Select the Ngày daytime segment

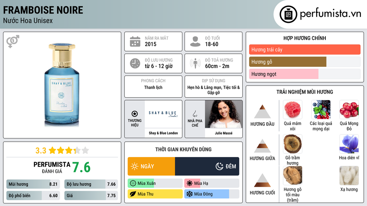151,166
